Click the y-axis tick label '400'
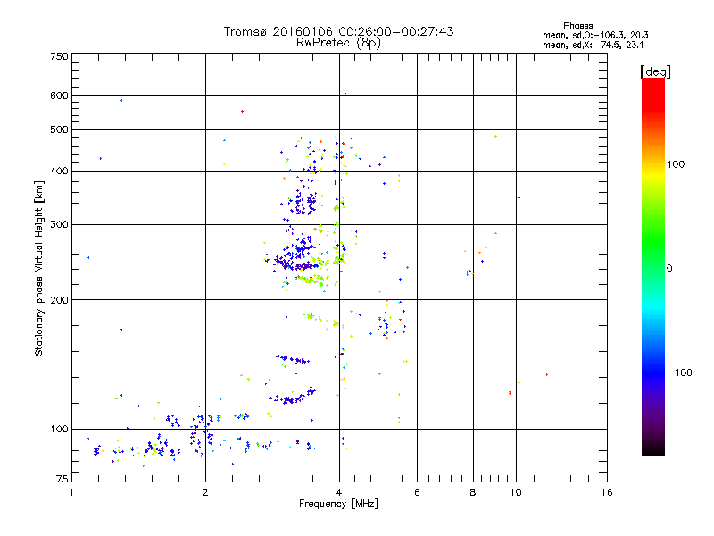Image resolution: width=714 pixels, height=536 pixels. tap(59, 172)
